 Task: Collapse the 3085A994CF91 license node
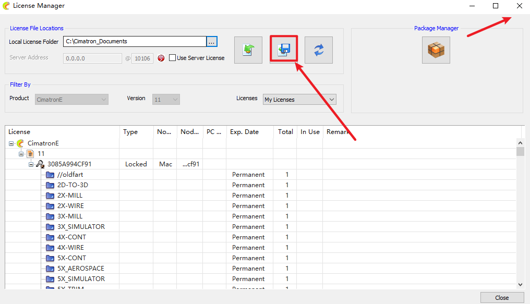pos(31,164)
